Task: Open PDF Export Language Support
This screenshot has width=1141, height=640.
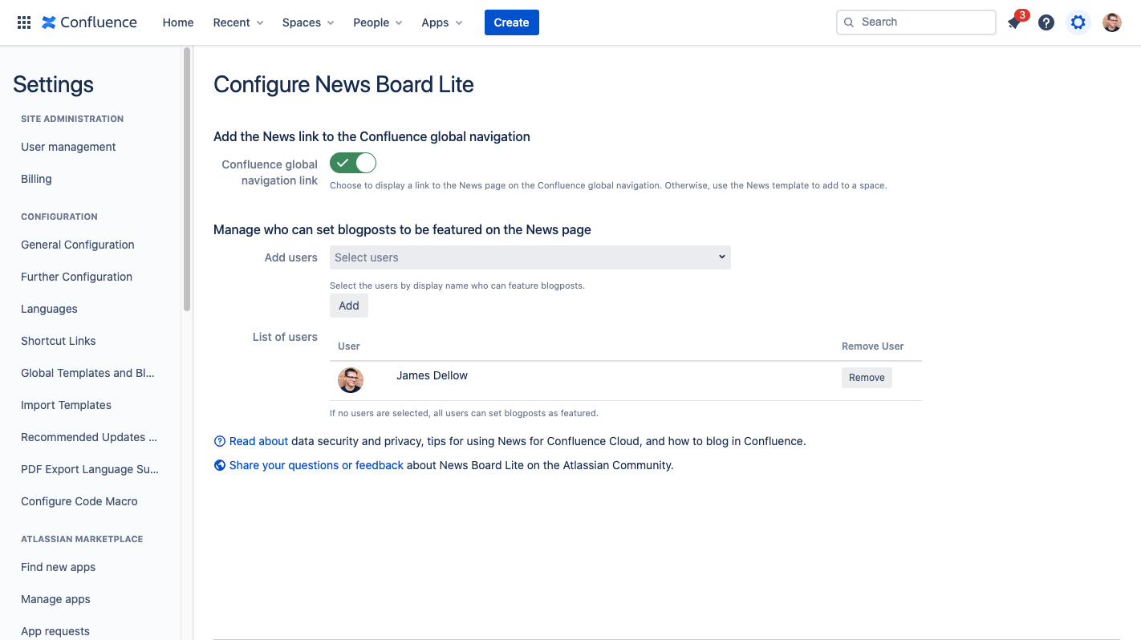Action: point(90,469)
